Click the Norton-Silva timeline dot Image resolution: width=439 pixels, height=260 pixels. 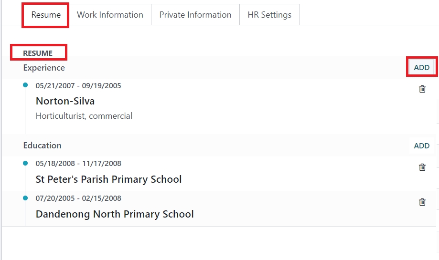click(x=25, y=85)
